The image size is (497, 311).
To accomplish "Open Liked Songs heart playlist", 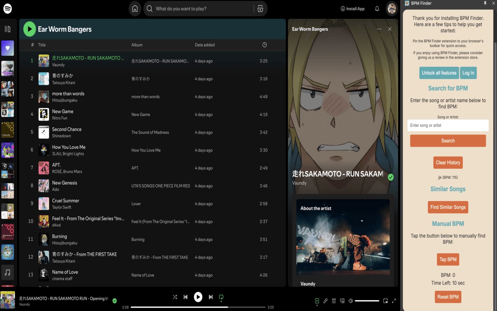I will [7, 48].
